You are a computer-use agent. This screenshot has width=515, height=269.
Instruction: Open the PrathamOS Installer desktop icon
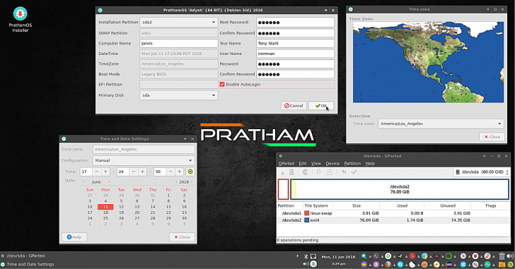coord(20,20)
